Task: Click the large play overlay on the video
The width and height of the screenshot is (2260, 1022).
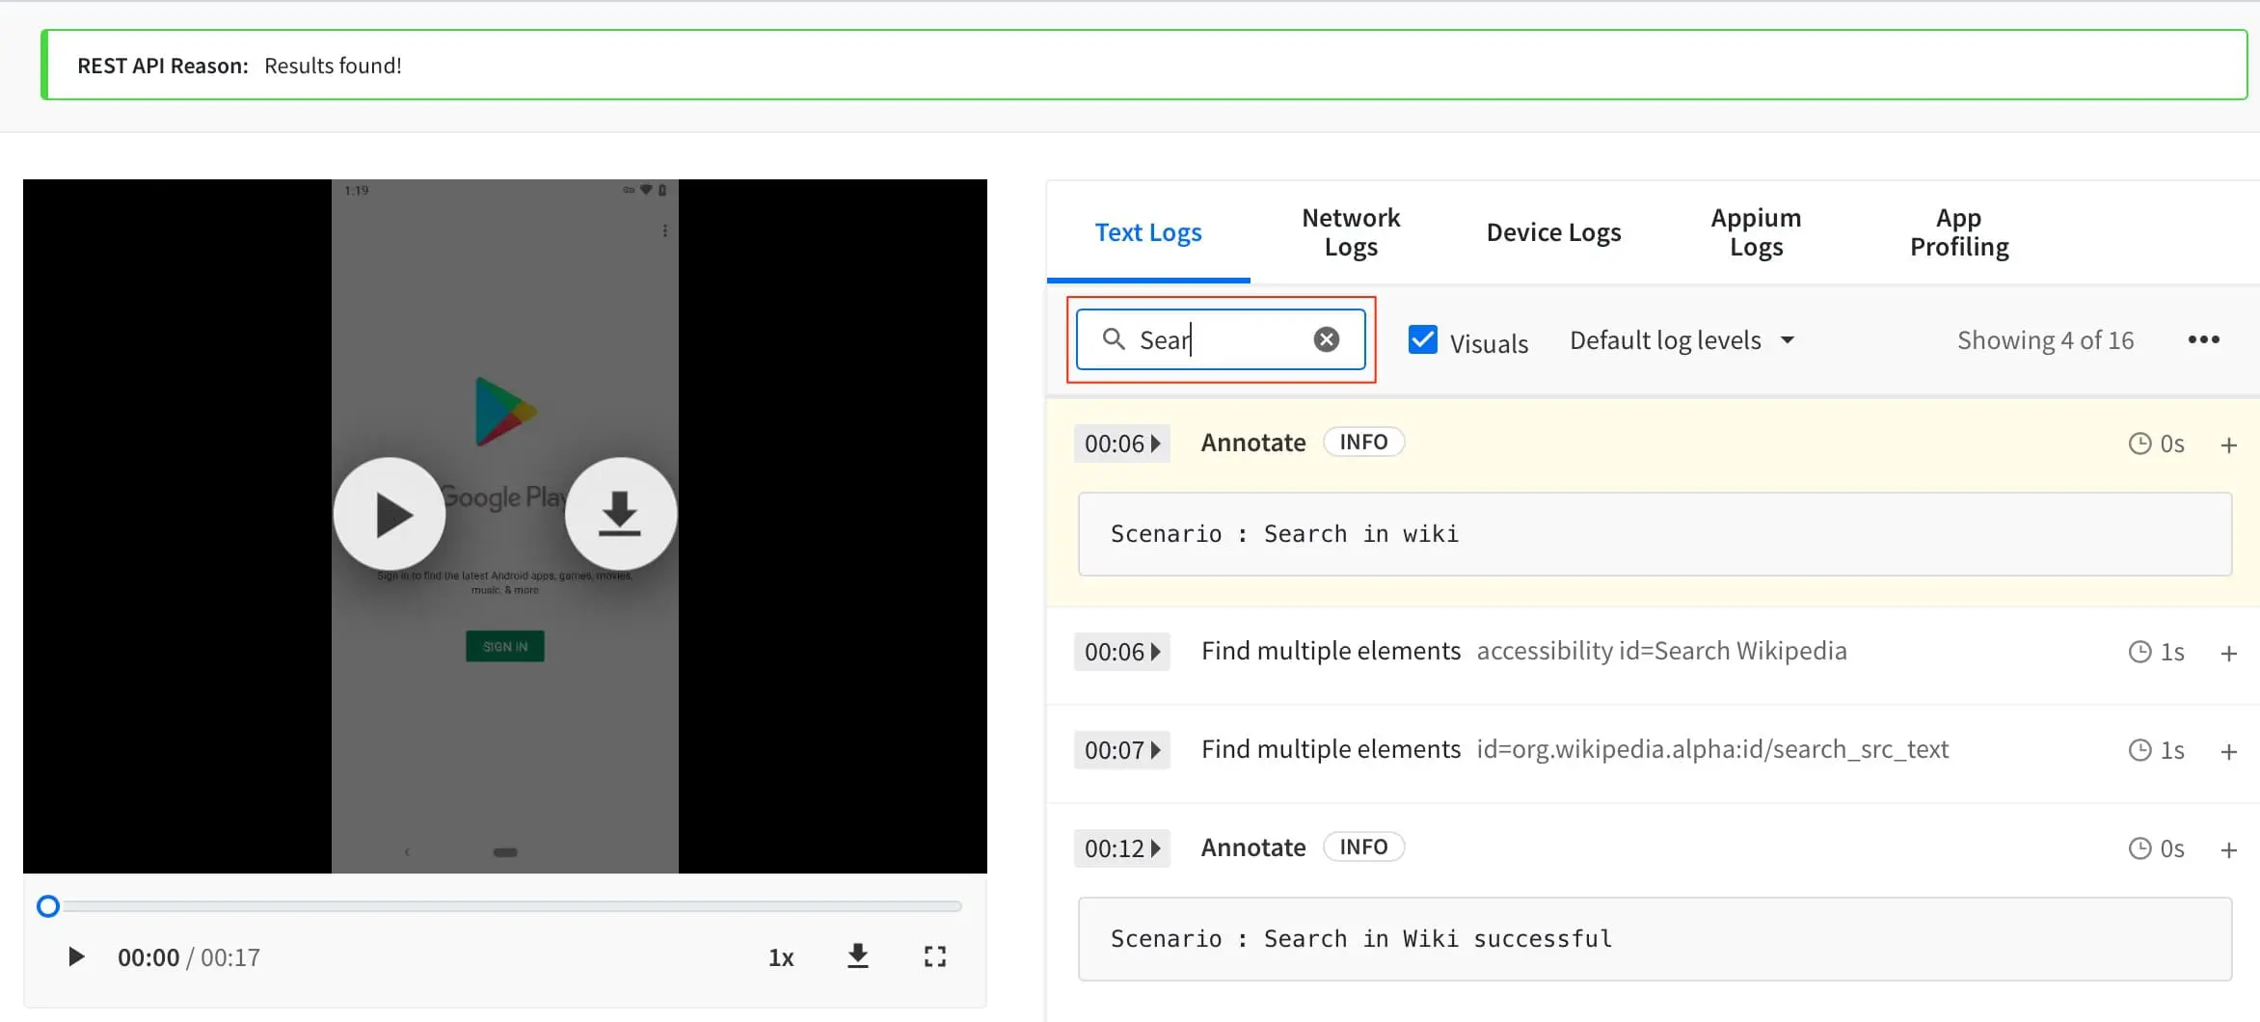Action: click(390, 514)
